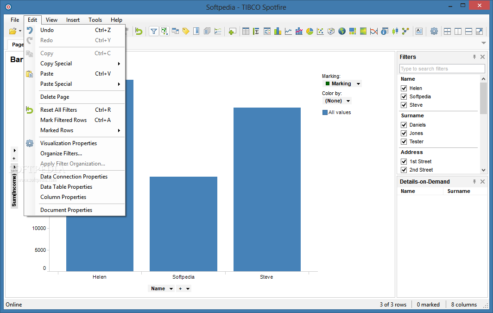Insert a Cross Table visualization

(x=256, y=31)
